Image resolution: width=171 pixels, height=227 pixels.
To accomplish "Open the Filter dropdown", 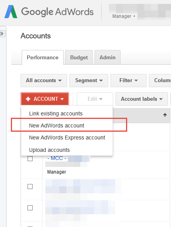I will (128, 81).
